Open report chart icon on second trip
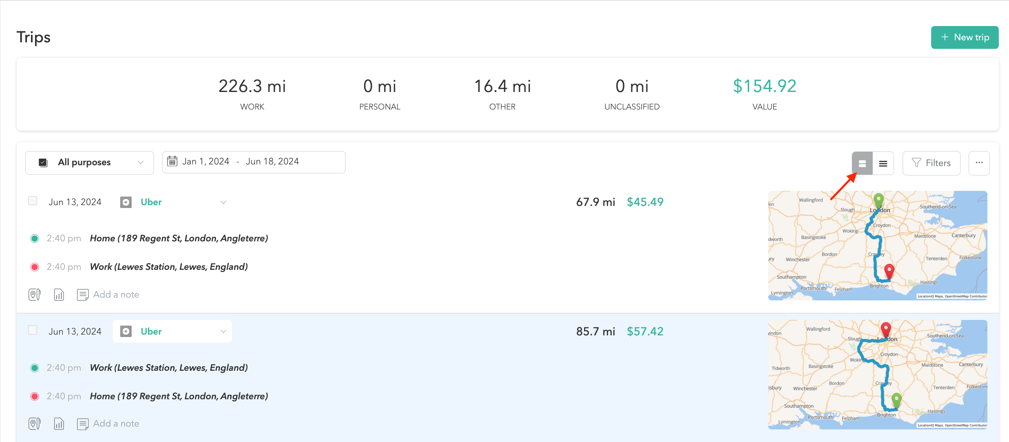This screenshot has width=1009, height=442. pos(59,424)
